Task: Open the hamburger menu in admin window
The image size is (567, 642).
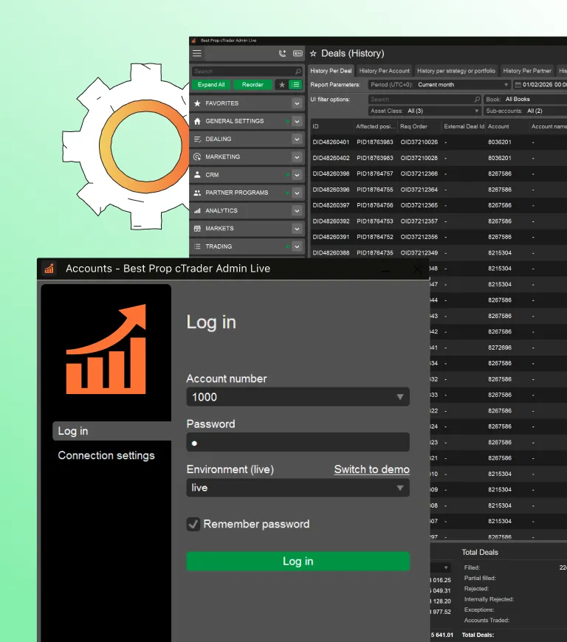Action: [197, 53]
